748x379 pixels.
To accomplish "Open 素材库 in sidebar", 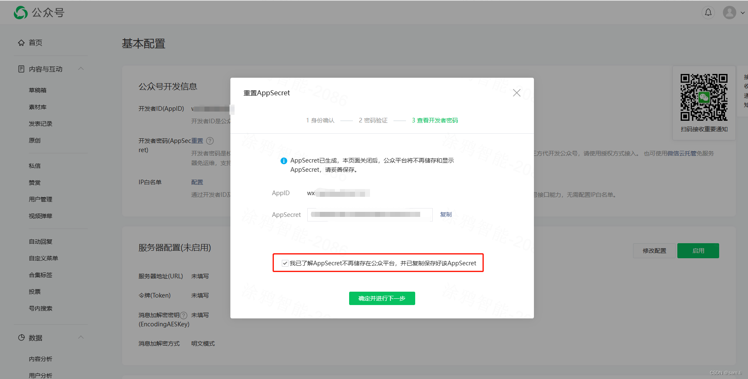I will (x=38, y=107).
